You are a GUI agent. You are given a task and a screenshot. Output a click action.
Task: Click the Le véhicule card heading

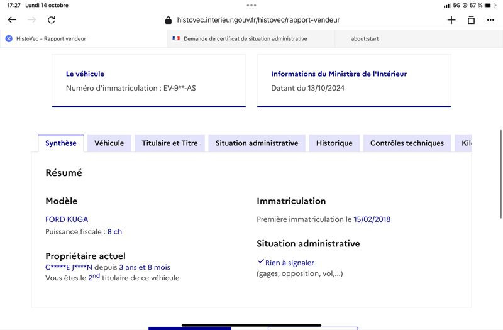[85, 74]
